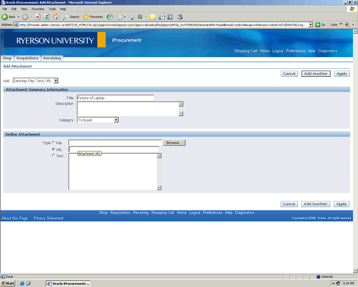Expand the Category dropdown showing To Buyer
Image resolution: width=358 pixels, height=287 pixels.
[x=116, y=120]
